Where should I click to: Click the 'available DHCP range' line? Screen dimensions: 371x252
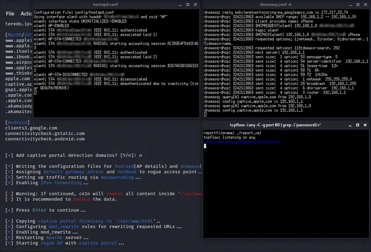[280, 17]
